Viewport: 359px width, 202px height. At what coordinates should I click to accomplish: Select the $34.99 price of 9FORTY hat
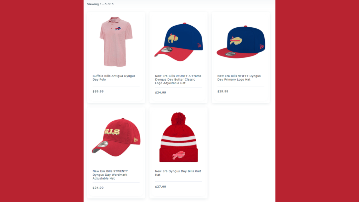161,93
